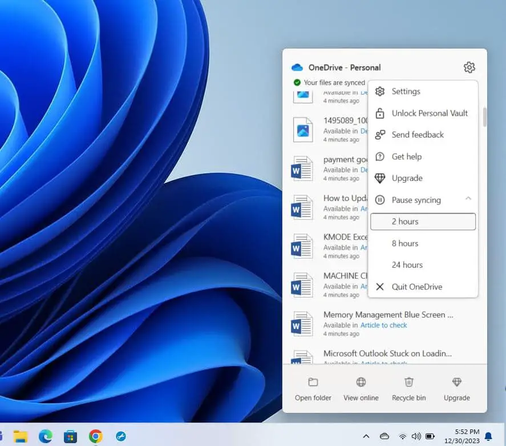Follow the Article to check link
The height and width of the screenshot is (446, 506).
click(384, 325)
